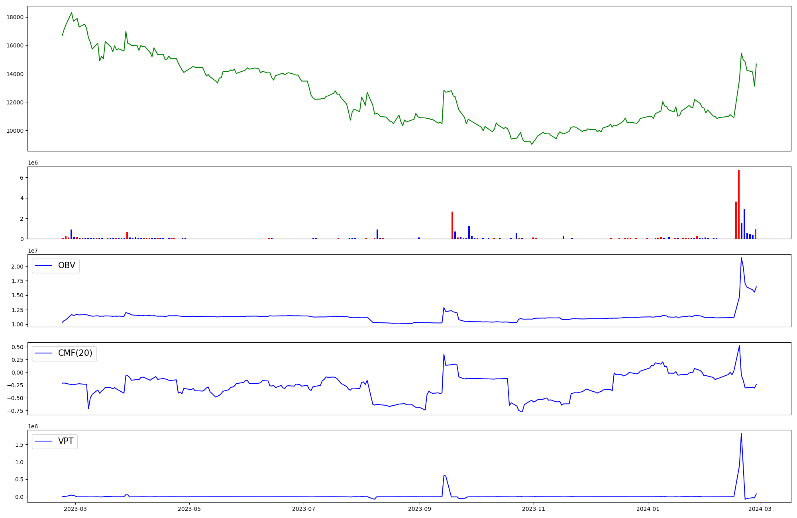
Task: Click the OBV line's highest peak
Action: coord(741,258)
